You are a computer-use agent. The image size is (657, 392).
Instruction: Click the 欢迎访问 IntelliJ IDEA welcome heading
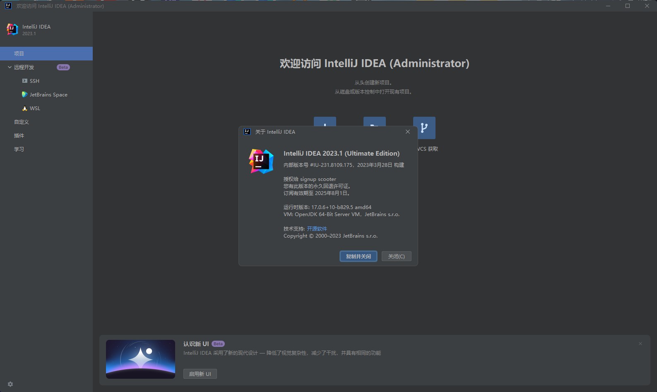point(374,63)
